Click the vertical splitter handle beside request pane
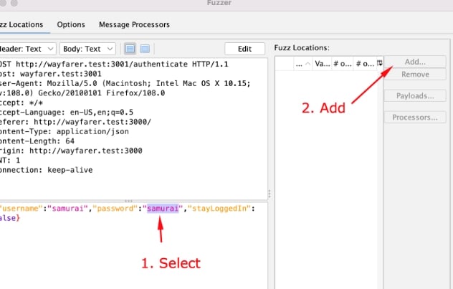Viewport: 453px width, 289px height. 270,194
